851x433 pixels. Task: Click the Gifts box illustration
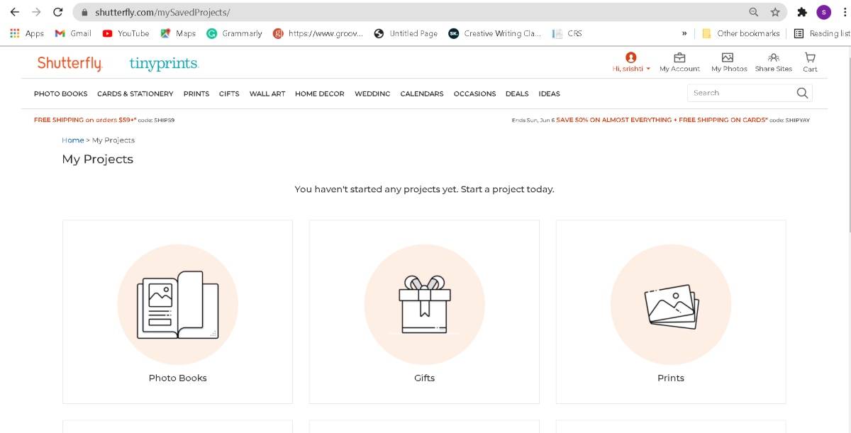click(x=424, y=305)
